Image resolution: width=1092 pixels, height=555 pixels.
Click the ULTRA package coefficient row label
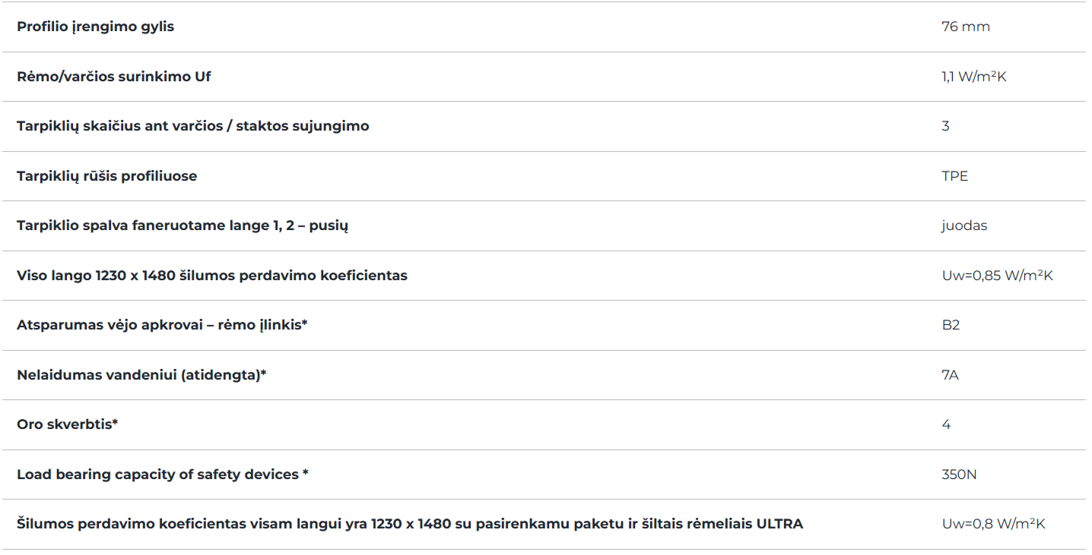409,524
